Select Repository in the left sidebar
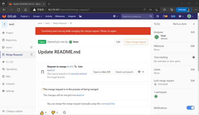The image size is (199, 115). tap(11, 40)
